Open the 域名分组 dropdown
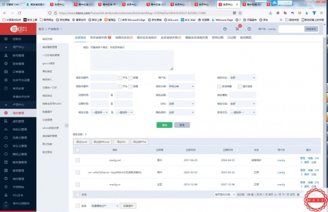This screenshot has width=328, height=212. (x=243, y=103)
